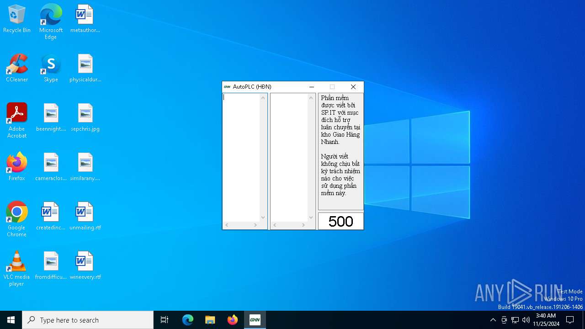Image resolution: width=585 pixels, height=329 pixels.
Task: Click inside the second AutoPLC text box
Action: click(289, 157)
